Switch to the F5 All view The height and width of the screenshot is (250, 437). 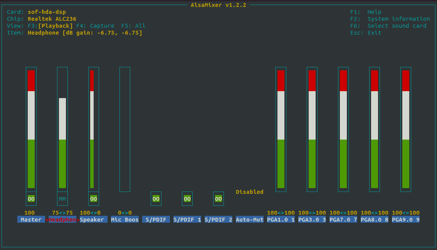pyautogui.click(x=133, y=26)
